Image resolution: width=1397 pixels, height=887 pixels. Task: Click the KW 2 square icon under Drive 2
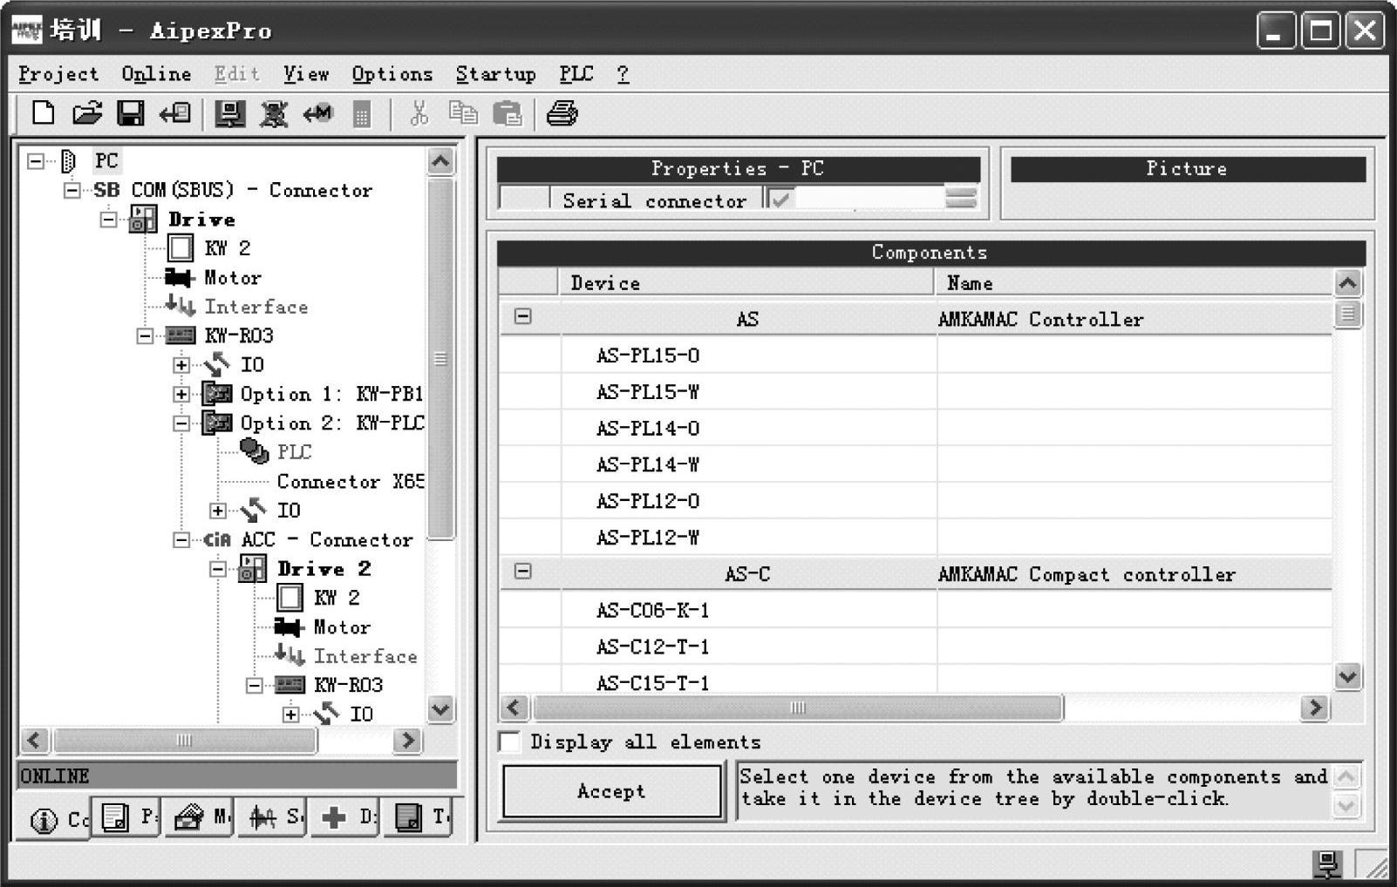pos(290,598)
